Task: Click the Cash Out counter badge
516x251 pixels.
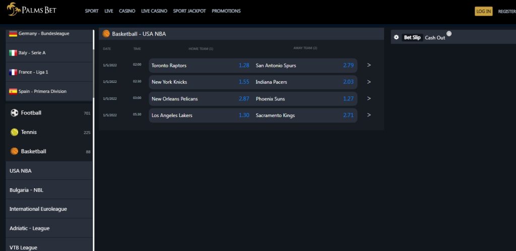Action: pos(449,34)
